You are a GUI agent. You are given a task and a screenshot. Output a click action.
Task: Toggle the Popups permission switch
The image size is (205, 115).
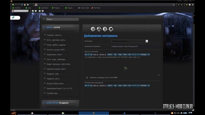tap(56, 8)
